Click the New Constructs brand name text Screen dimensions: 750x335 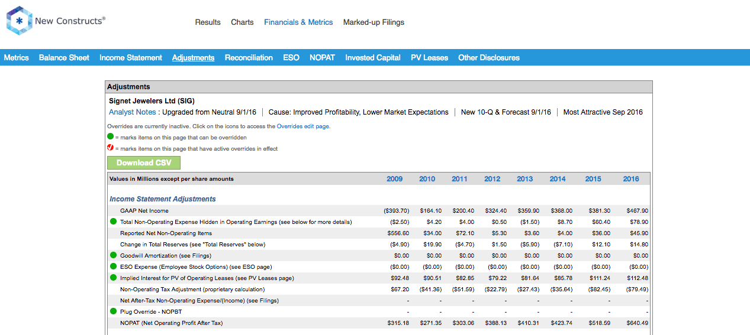[x=70, y=21]
